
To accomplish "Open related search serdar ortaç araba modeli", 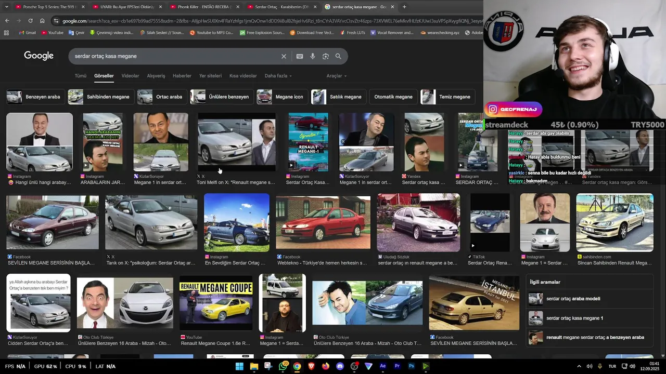I will (590, 299).
